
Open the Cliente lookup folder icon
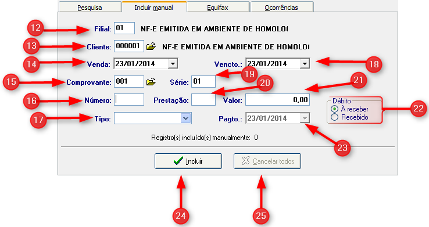coord(151,46)
